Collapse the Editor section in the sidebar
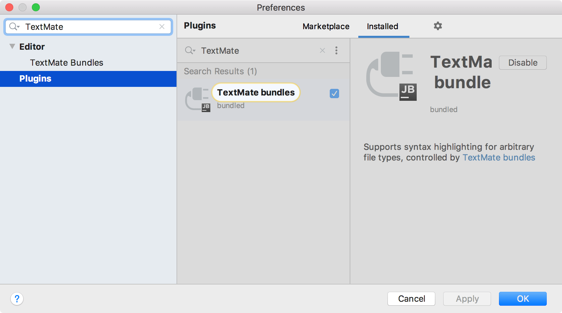This screenshot has width=562, height=313. (x=12, y=46)
